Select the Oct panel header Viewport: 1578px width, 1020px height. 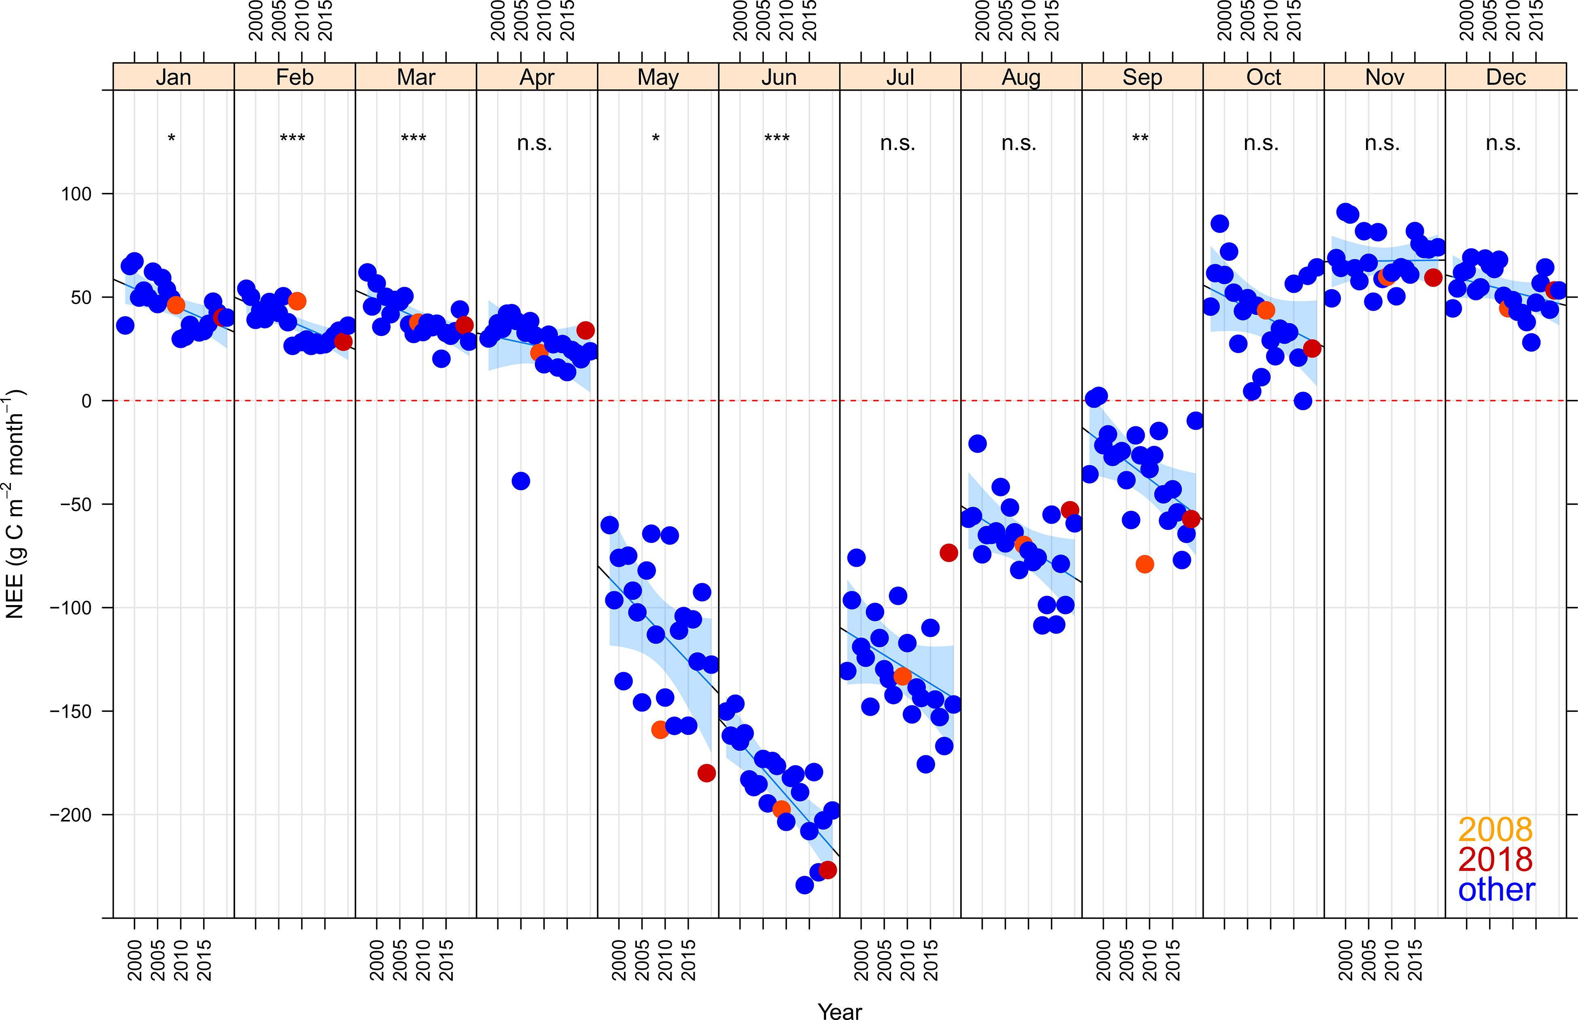(1264, 77)
